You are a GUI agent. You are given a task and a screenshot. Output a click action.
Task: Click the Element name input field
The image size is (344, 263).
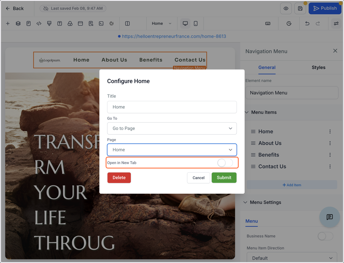pos(292,93)
